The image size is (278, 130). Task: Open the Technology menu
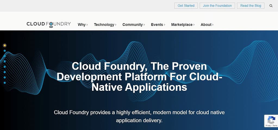tap(105, 25)
